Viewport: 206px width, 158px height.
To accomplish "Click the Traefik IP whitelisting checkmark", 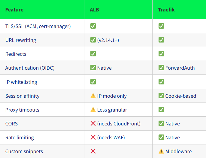I will coord(161,82).
